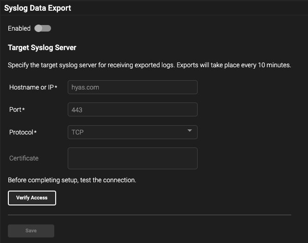Click the test connection instruction text

point(72,180)
